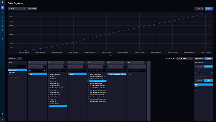Remove the domain filter column with its X

pos(85,63)
